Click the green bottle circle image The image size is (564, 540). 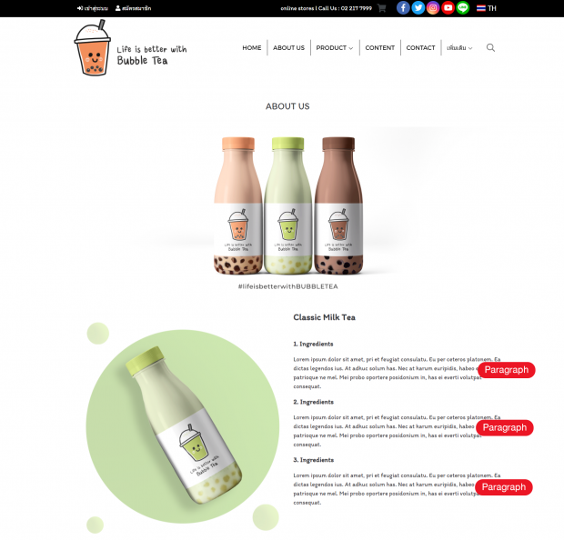tap(183, 426)
